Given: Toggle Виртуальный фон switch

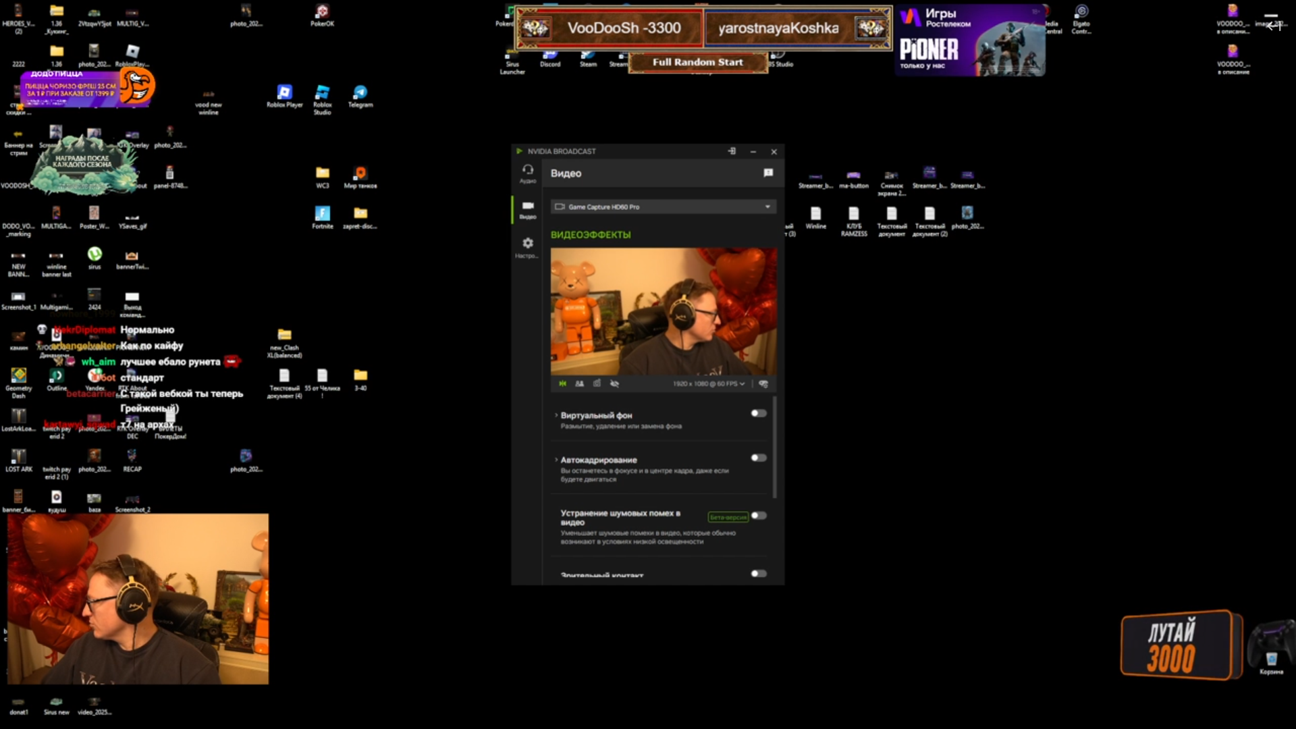Looking at the screenshot, I should click(x=759, y=413).
